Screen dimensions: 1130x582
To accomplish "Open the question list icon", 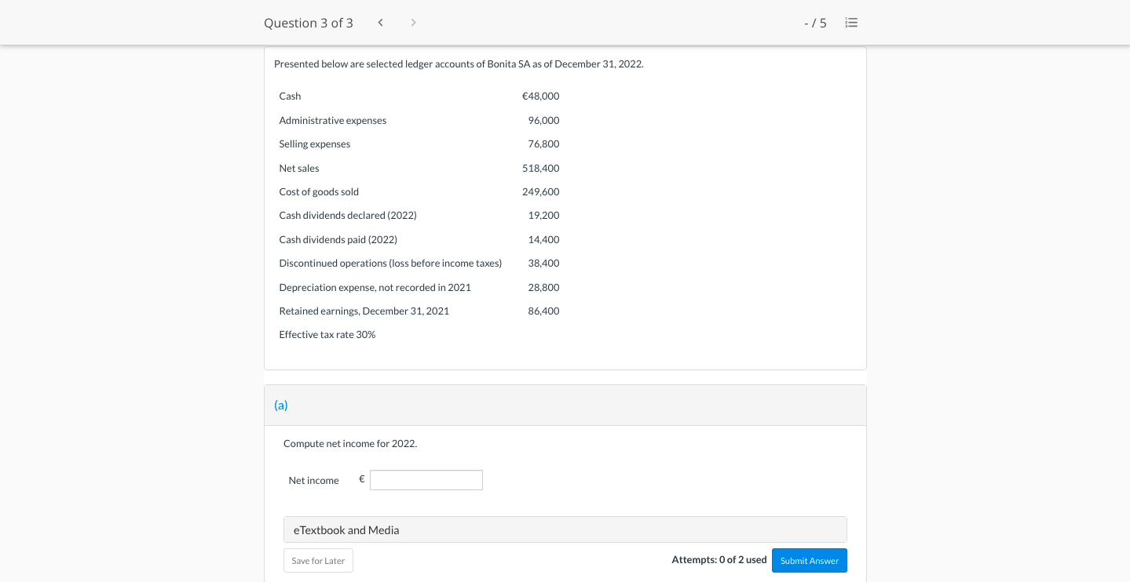I will pos(851,23).
